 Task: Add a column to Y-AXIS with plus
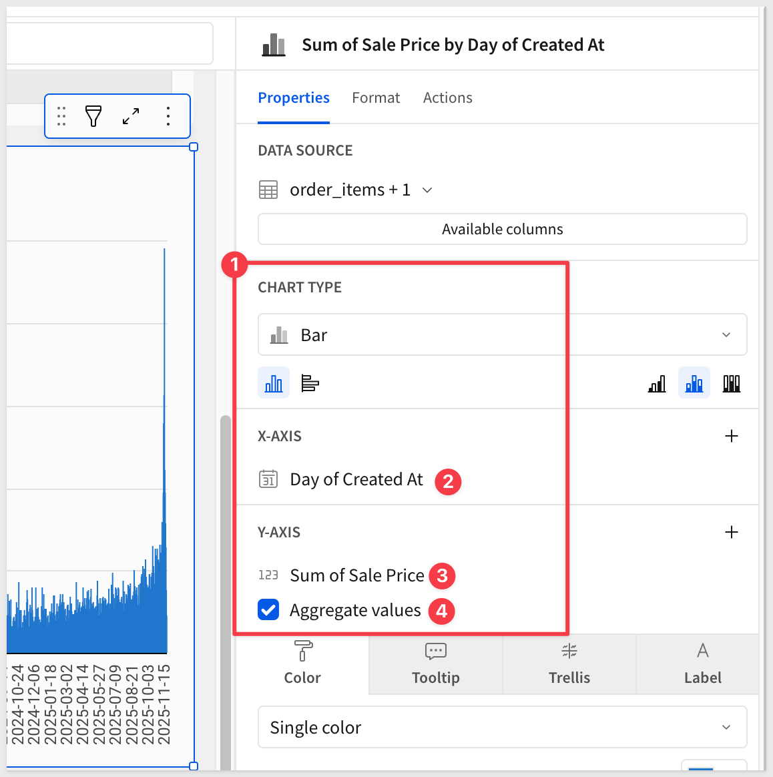pyautogui.click(x=732, y=532)
